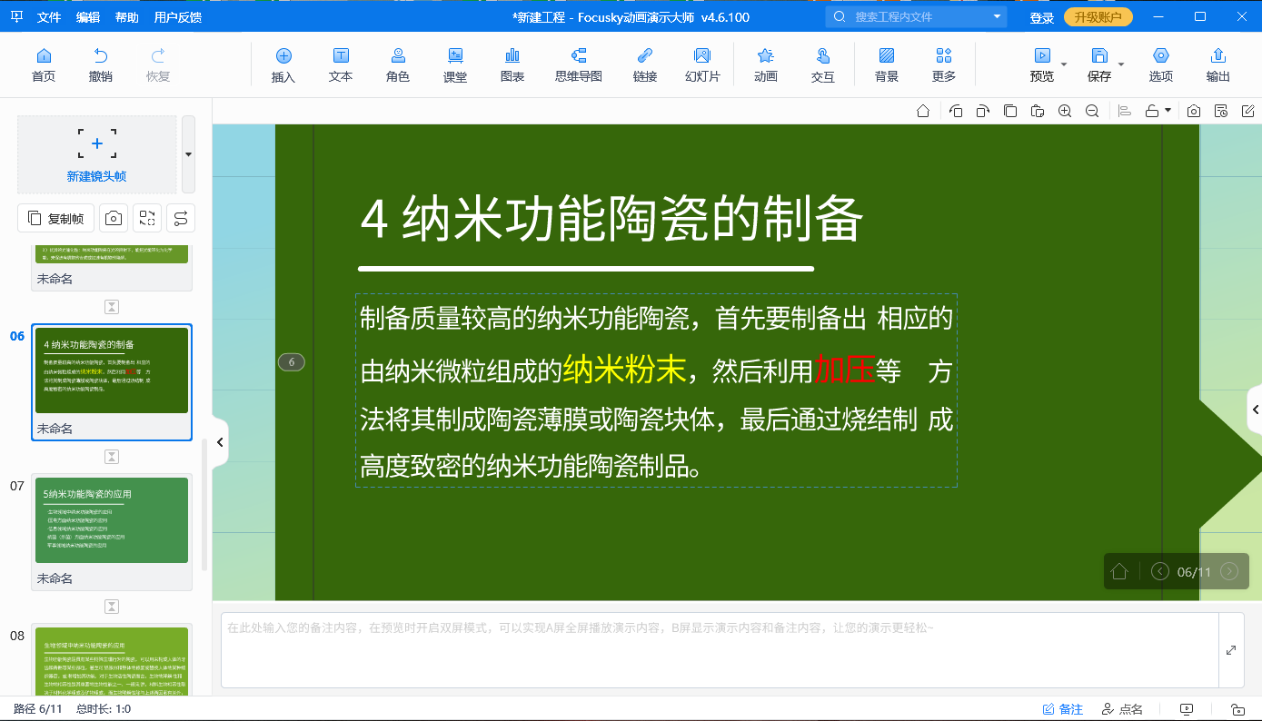This screenshot has height=721, width=1262.
Task: Expand the notes area
Action: tap(1231, 650)
